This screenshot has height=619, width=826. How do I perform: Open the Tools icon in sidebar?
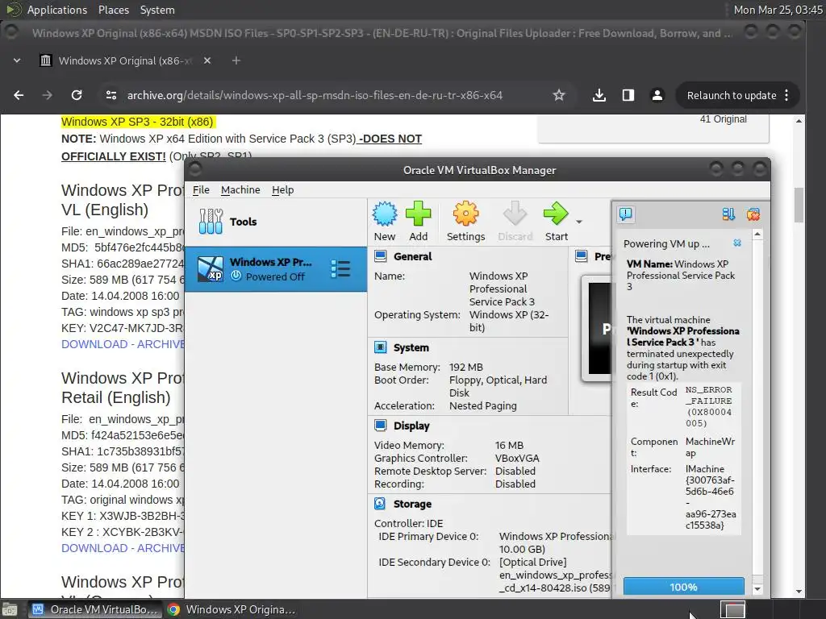click(211, 222)
